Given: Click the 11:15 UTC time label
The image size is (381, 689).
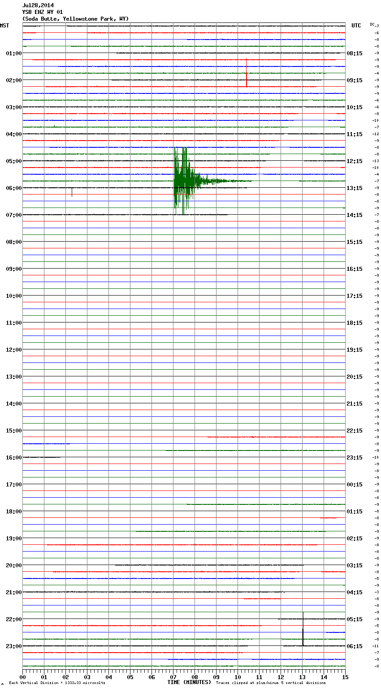Looking at the screenshot, I should (x=355, y=134).
